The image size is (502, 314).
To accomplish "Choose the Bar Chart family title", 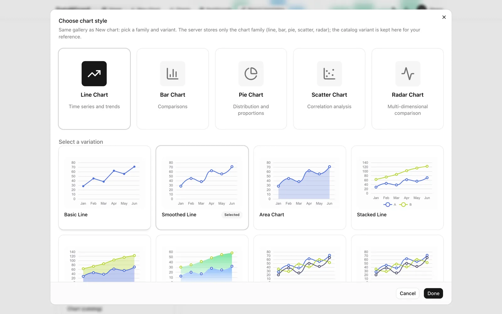I will coord(173,95).
